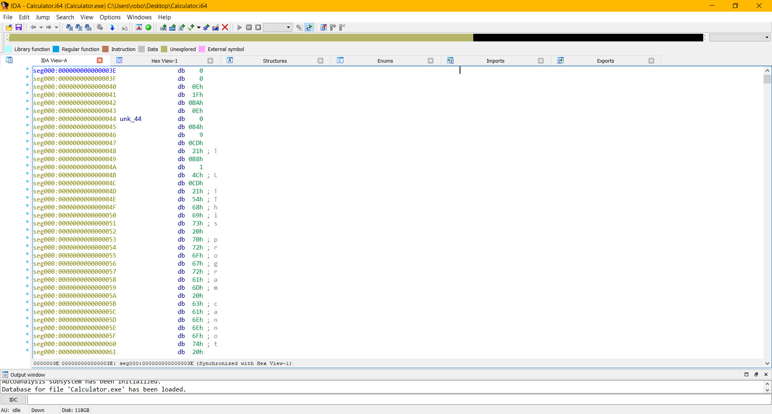Open the View menu
The height and width of the screenshot is (414, 772).
pos(87,17)
